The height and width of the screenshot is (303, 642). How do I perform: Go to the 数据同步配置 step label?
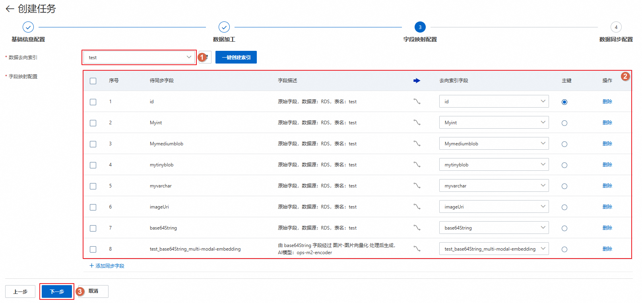616,39
